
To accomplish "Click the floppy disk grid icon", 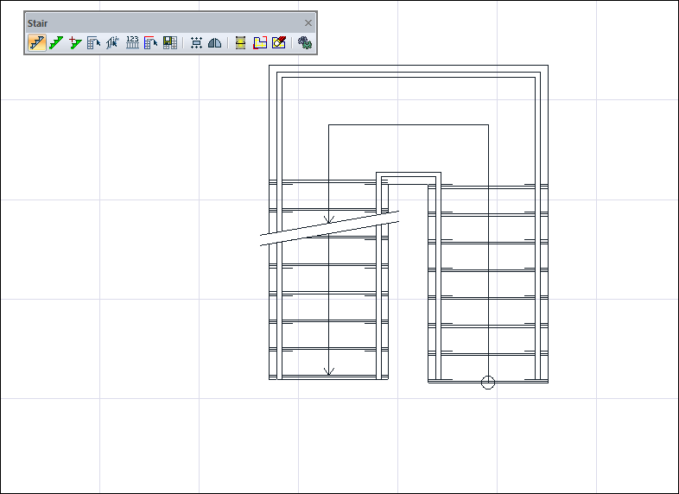I will [170, 42].
